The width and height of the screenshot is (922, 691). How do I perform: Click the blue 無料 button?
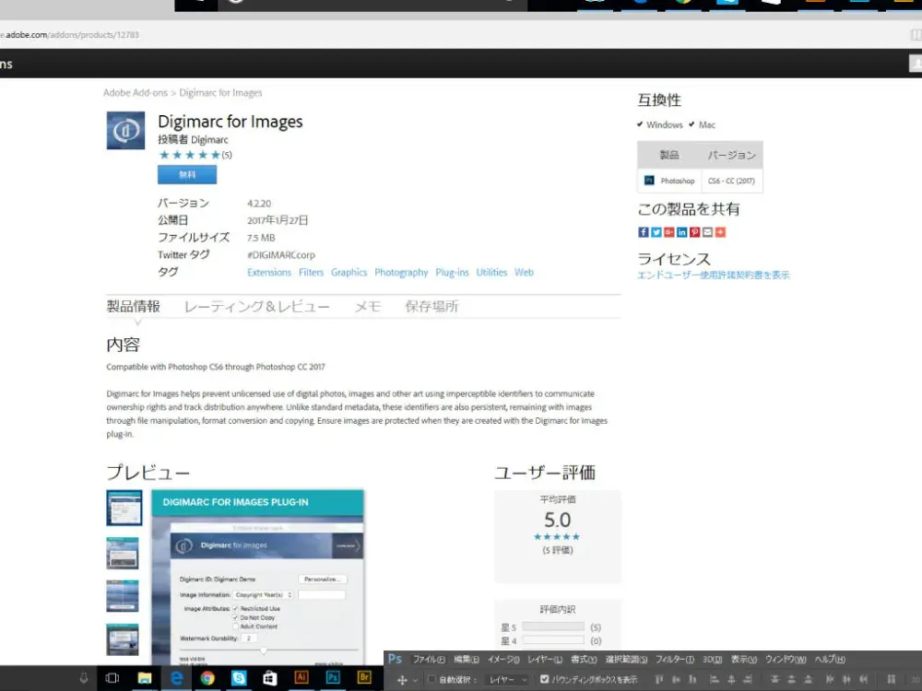(x=187, y=174)
